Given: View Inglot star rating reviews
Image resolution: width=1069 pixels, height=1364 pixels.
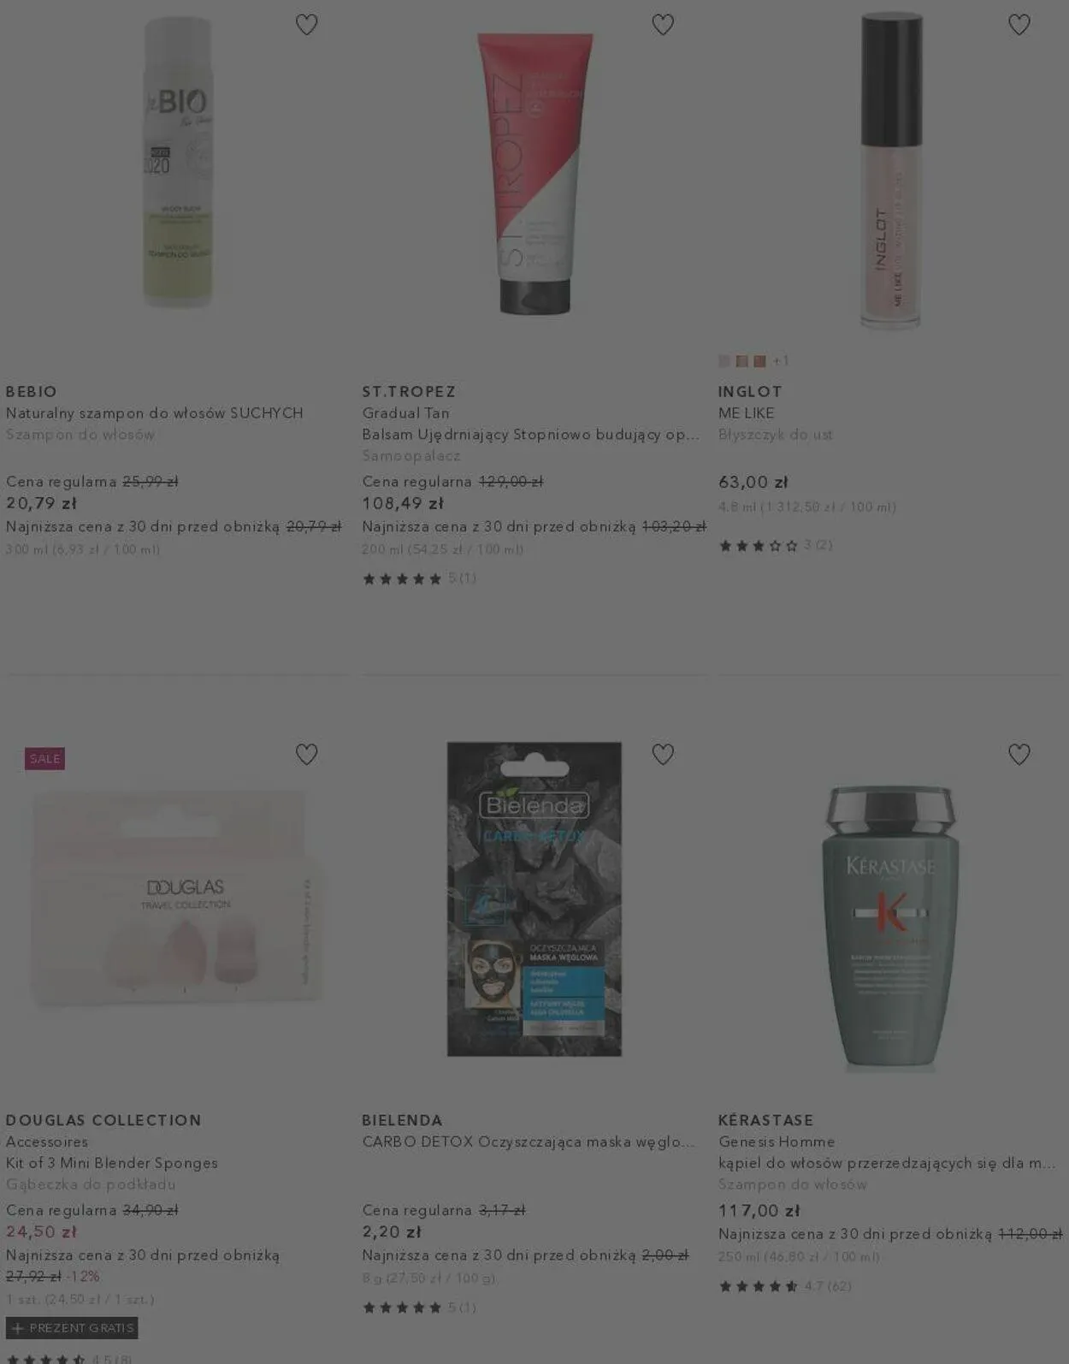Looking at the screenshot, I should [x=775, y=545].
